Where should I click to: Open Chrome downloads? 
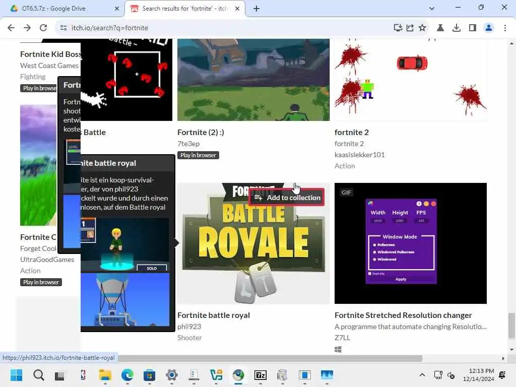pos(457,28)
